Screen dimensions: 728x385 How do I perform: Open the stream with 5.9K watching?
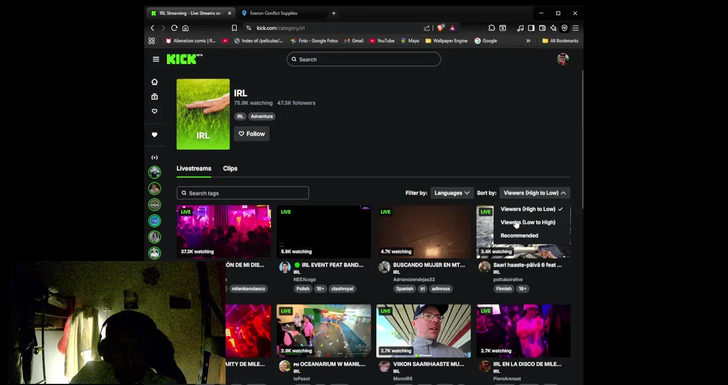coord(324,232)
